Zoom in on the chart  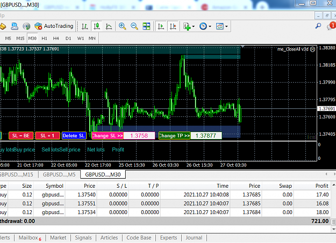tap(122, 26)
